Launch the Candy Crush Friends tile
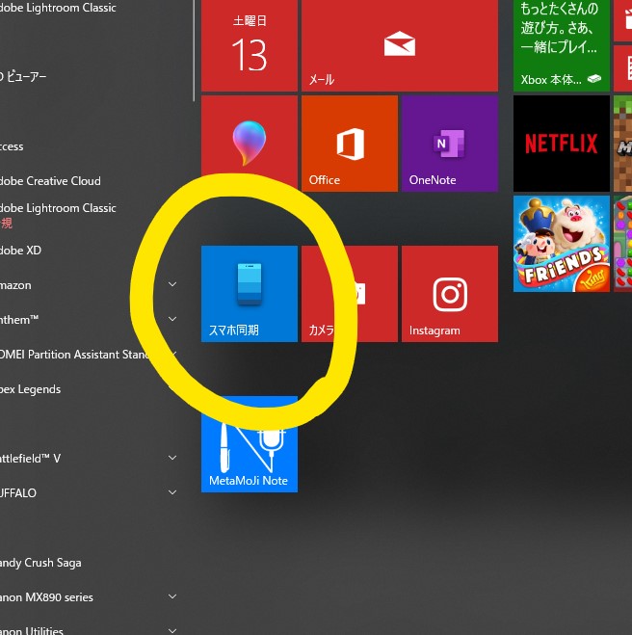Screen dimensions: 632x635 coord(561,243)
